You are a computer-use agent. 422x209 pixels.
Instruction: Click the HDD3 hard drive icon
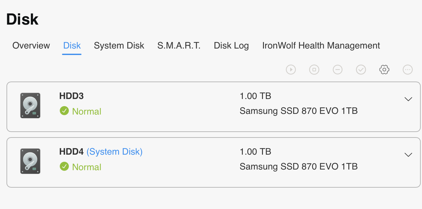pos(30,105)
